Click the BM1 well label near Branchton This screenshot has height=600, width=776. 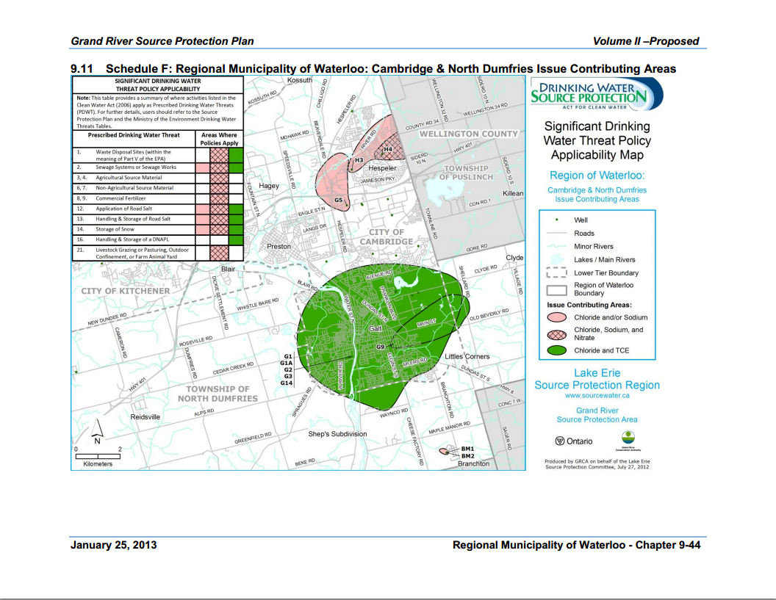point(467,449)
